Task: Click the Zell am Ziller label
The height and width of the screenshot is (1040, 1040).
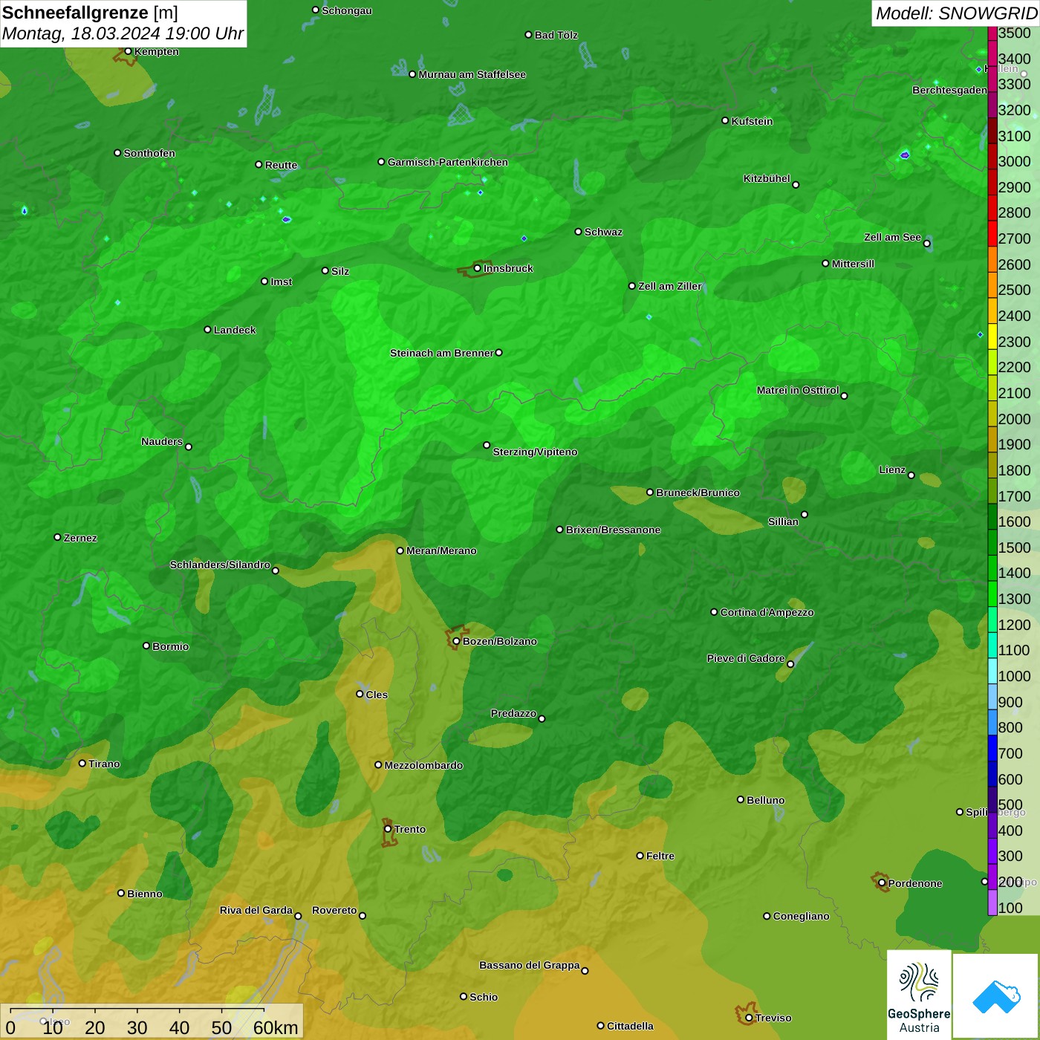Action: 670,286
